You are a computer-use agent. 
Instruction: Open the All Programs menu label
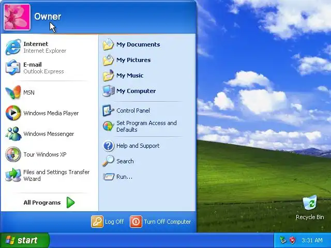tap(42, 203)
